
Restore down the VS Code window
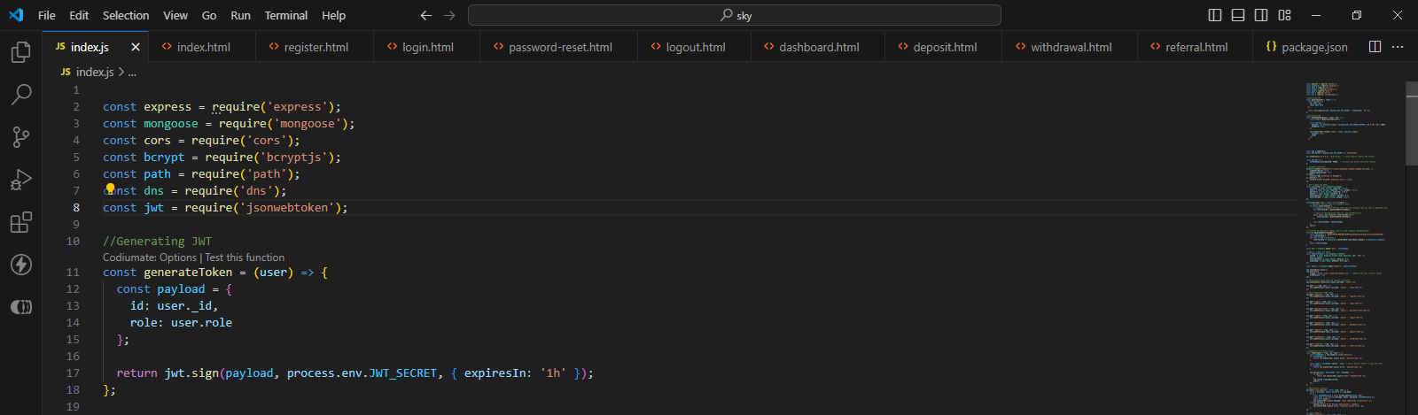pyautogui.click(x=1357, y=15)
